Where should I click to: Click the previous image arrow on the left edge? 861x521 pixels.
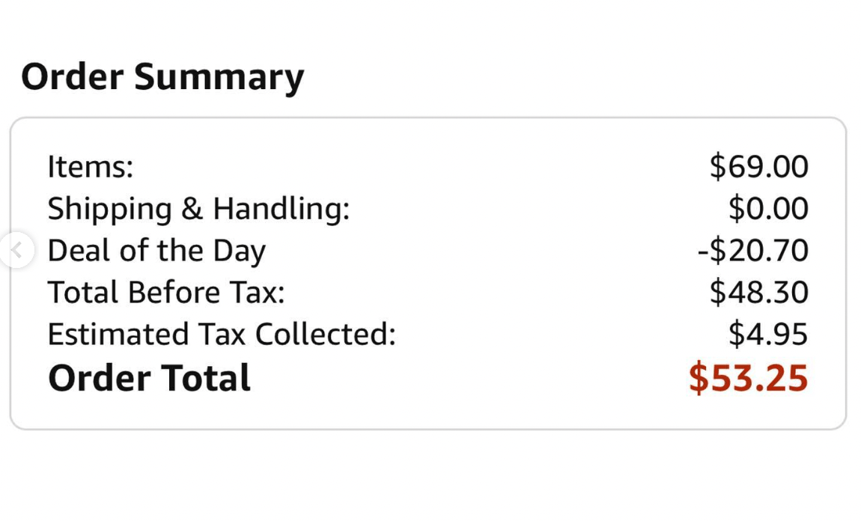click(x=16, y=250)
